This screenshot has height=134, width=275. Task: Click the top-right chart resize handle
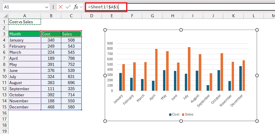coord(257,30)
